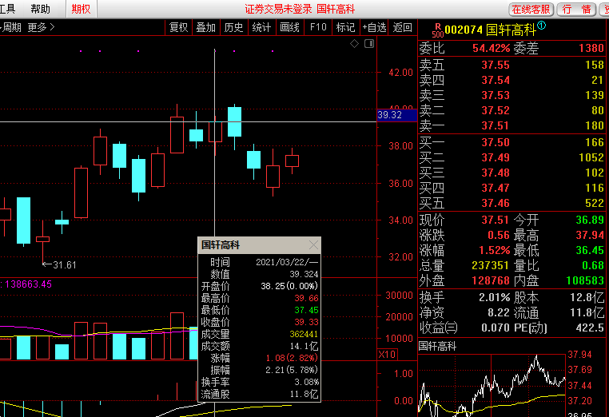The height and width of the screenshot is (417, 609).
Task: Open the 历史 view
Action: [234, 28]
